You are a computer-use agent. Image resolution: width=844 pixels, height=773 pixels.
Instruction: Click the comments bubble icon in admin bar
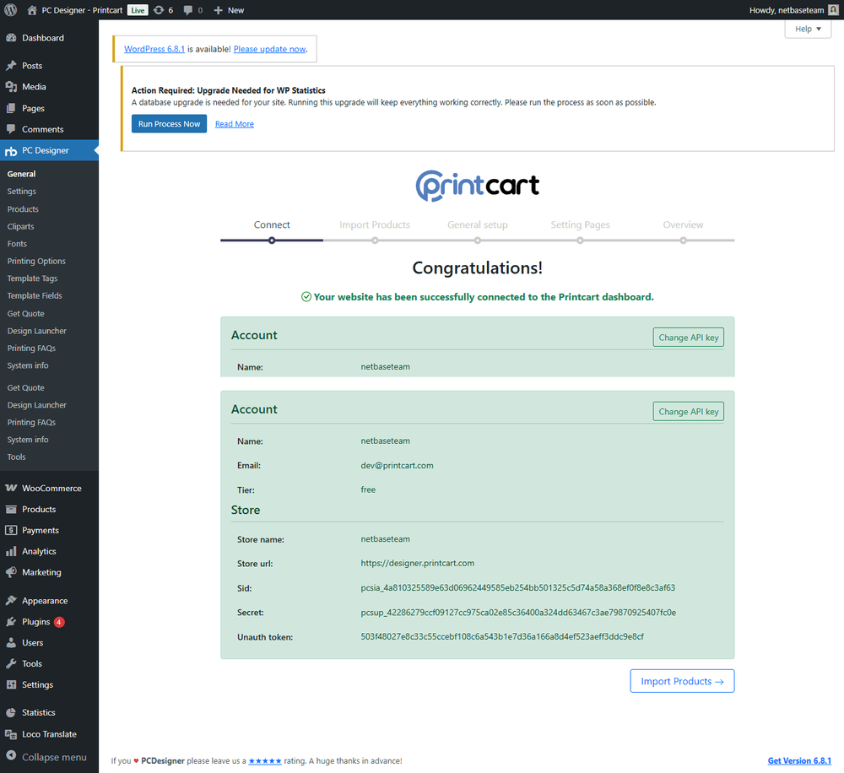click(188, 10)
